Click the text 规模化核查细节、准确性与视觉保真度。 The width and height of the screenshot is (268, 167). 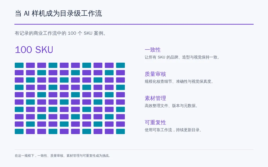[x=179, y=81]
